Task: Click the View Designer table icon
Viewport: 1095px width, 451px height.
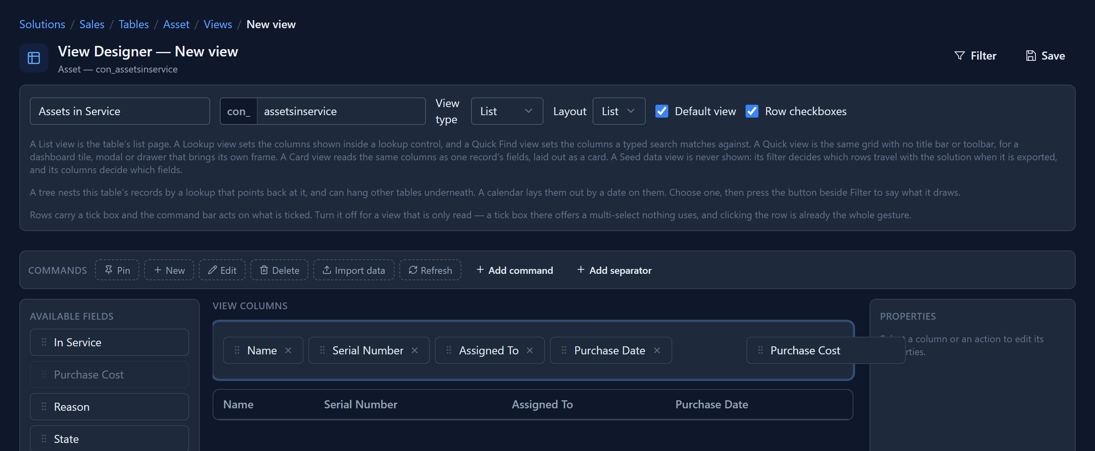Action: (33, 58)
